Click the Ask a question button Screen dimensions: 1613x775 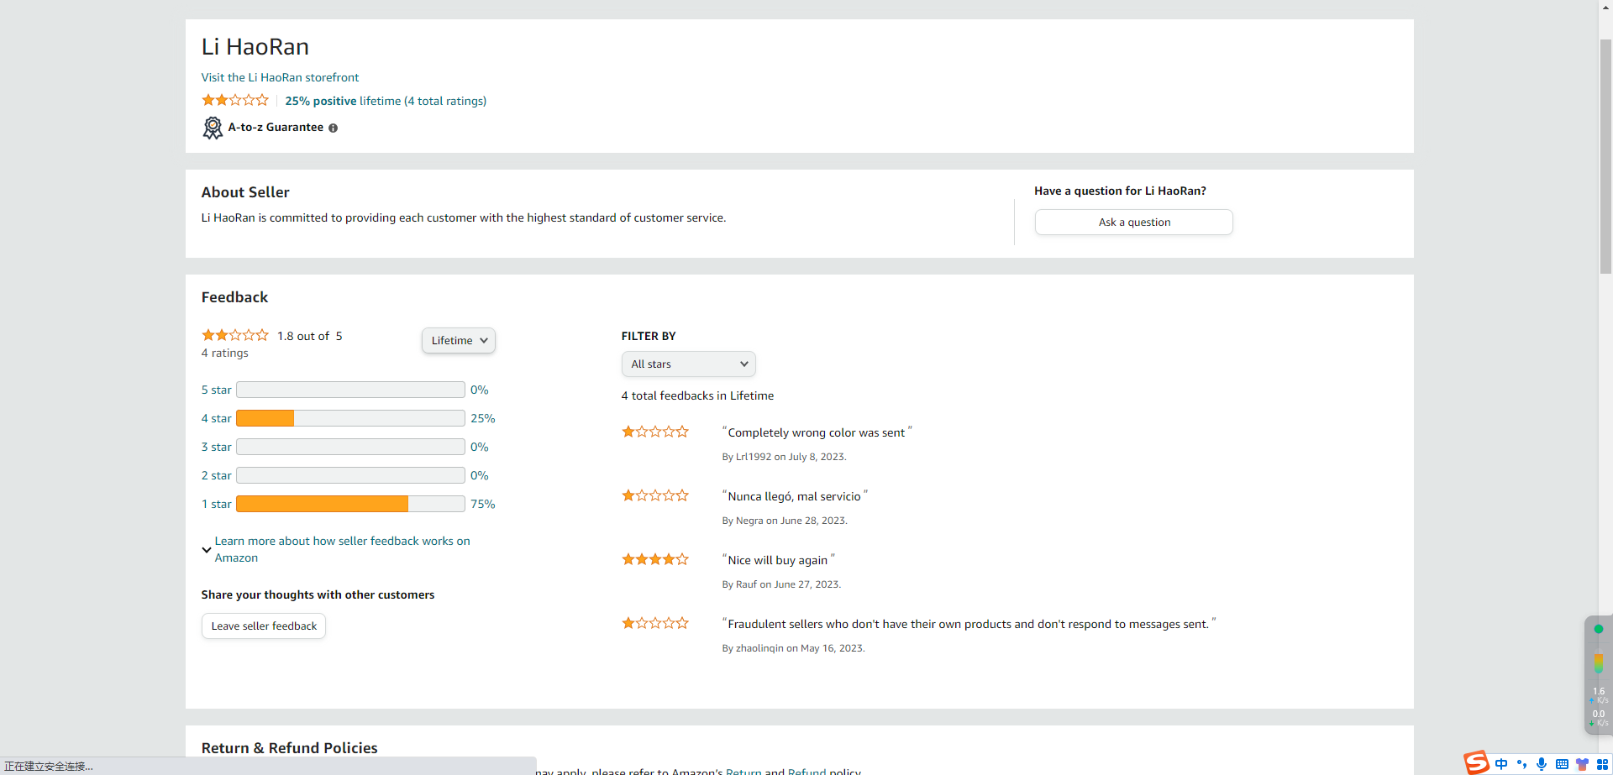point(1133,223)
